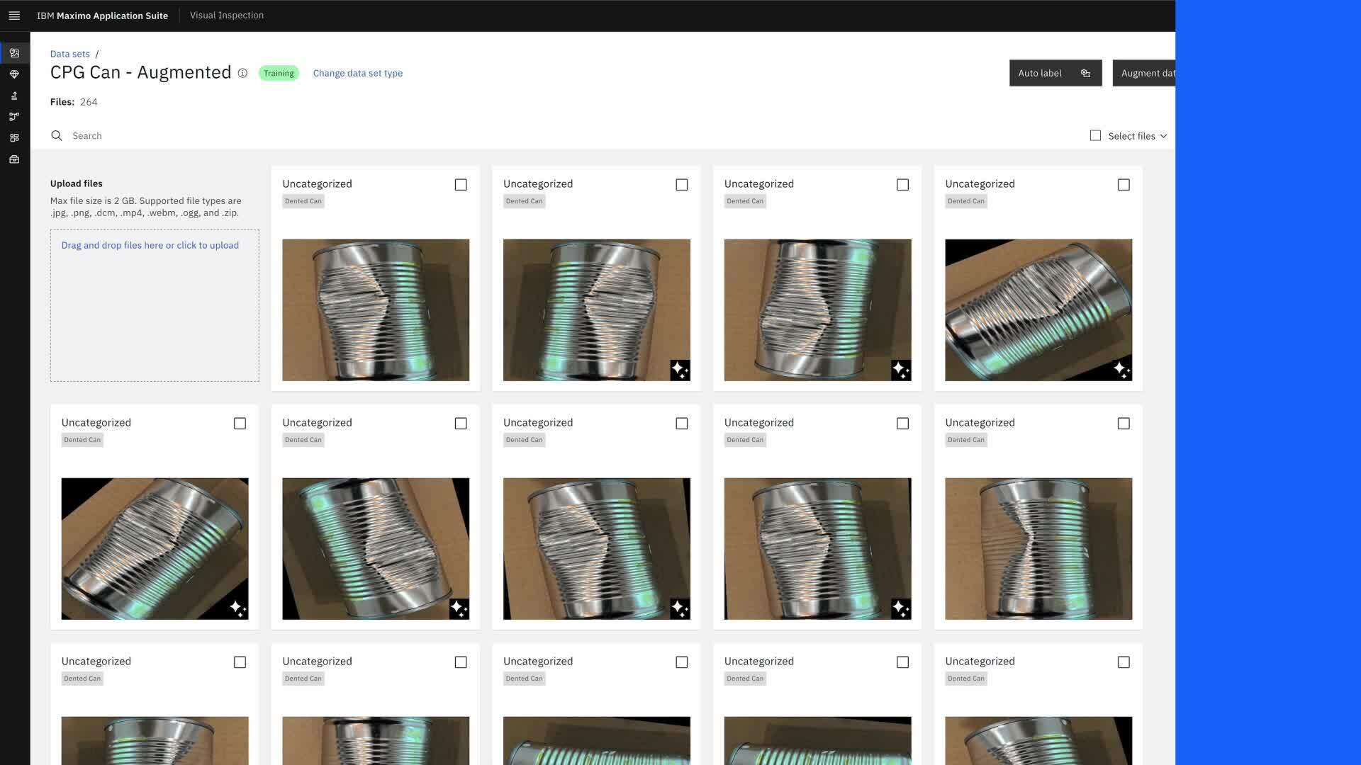Click the drag and drop upload area
The image size is (1361, 765).
tap(155, 305)
